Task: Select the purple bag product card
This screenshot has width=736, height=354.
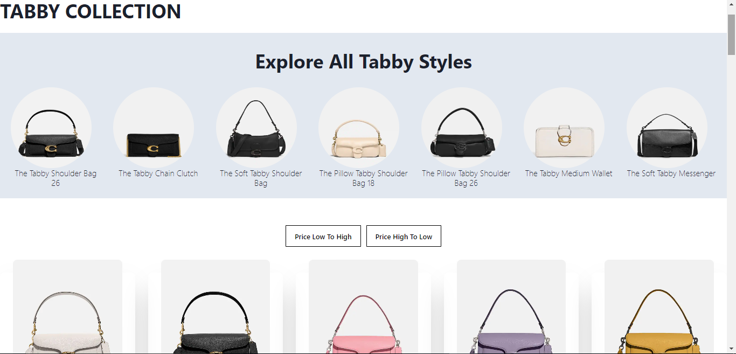Action: pos(511,307)
